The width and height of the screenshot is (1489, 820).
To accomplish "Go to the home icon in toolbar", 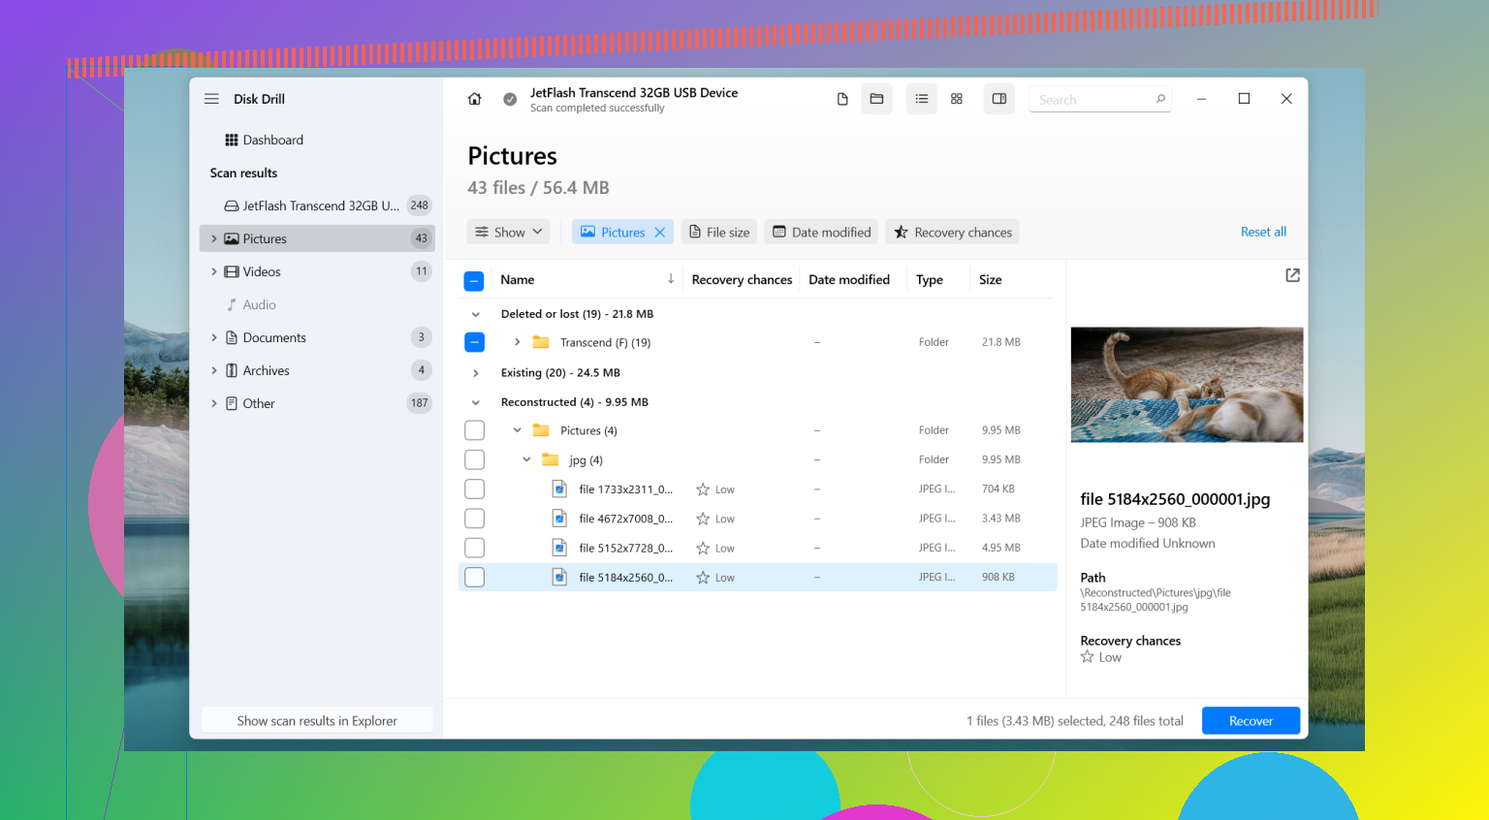I will coord(474,99).
